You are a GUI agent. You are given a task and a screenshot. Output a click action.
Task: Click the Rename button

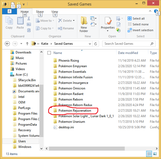point(66,28)
